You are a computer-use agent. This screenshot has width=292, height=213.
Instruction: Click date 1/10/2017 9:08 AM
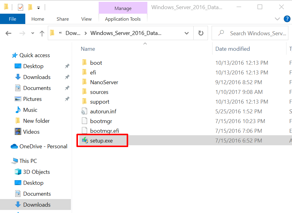(239, 92)
